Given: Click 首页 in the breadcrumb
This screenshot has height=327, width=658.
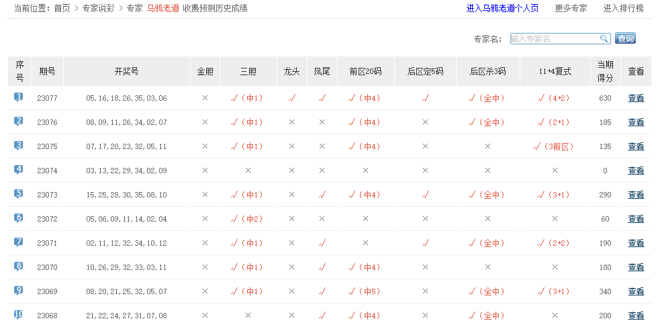Looking at the screenshot, I should [x=62, y=9].
